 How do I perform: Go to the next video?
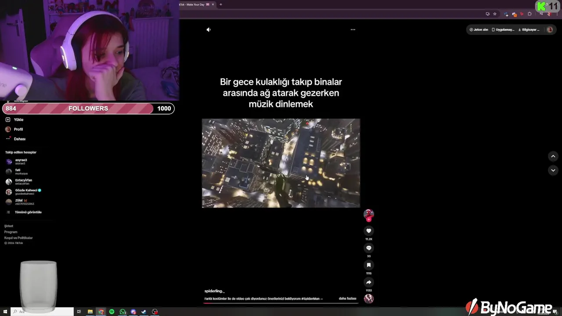point(553,170)
